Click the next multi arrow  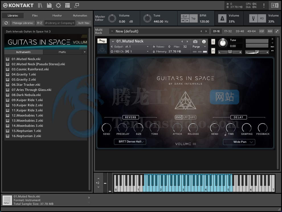pos(206,31)
